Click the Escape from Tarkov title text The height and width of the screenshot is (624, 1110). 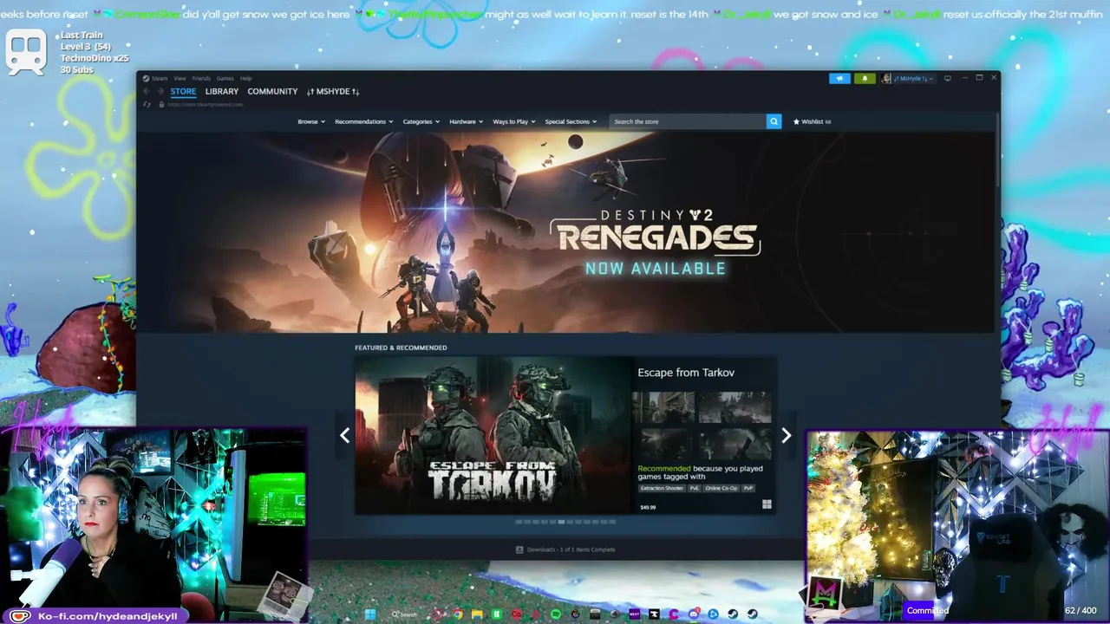click(x=686, y=373)
